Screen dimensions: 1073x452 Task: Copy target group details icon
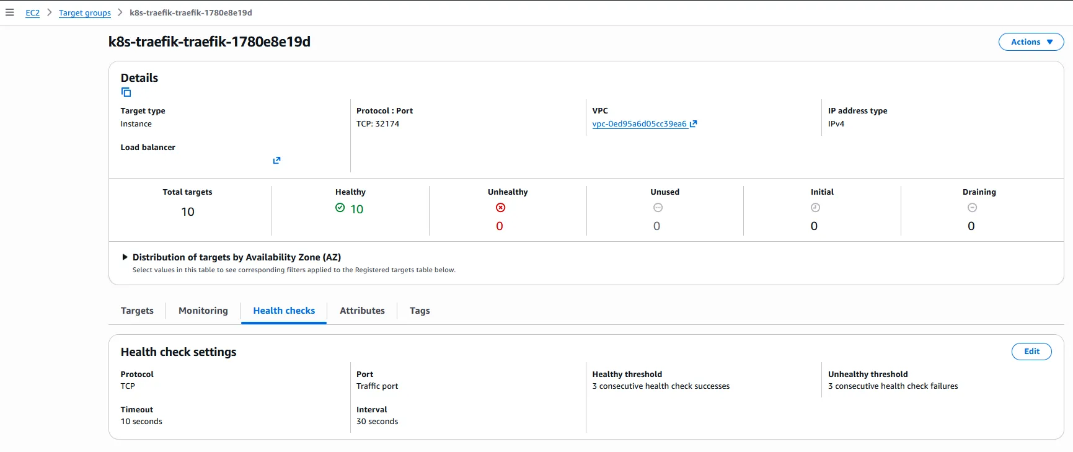coord(126,92)
